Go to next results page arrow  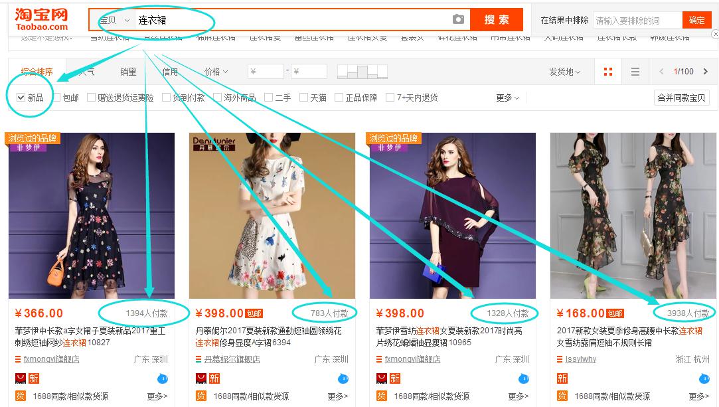[x=705, y=72]
